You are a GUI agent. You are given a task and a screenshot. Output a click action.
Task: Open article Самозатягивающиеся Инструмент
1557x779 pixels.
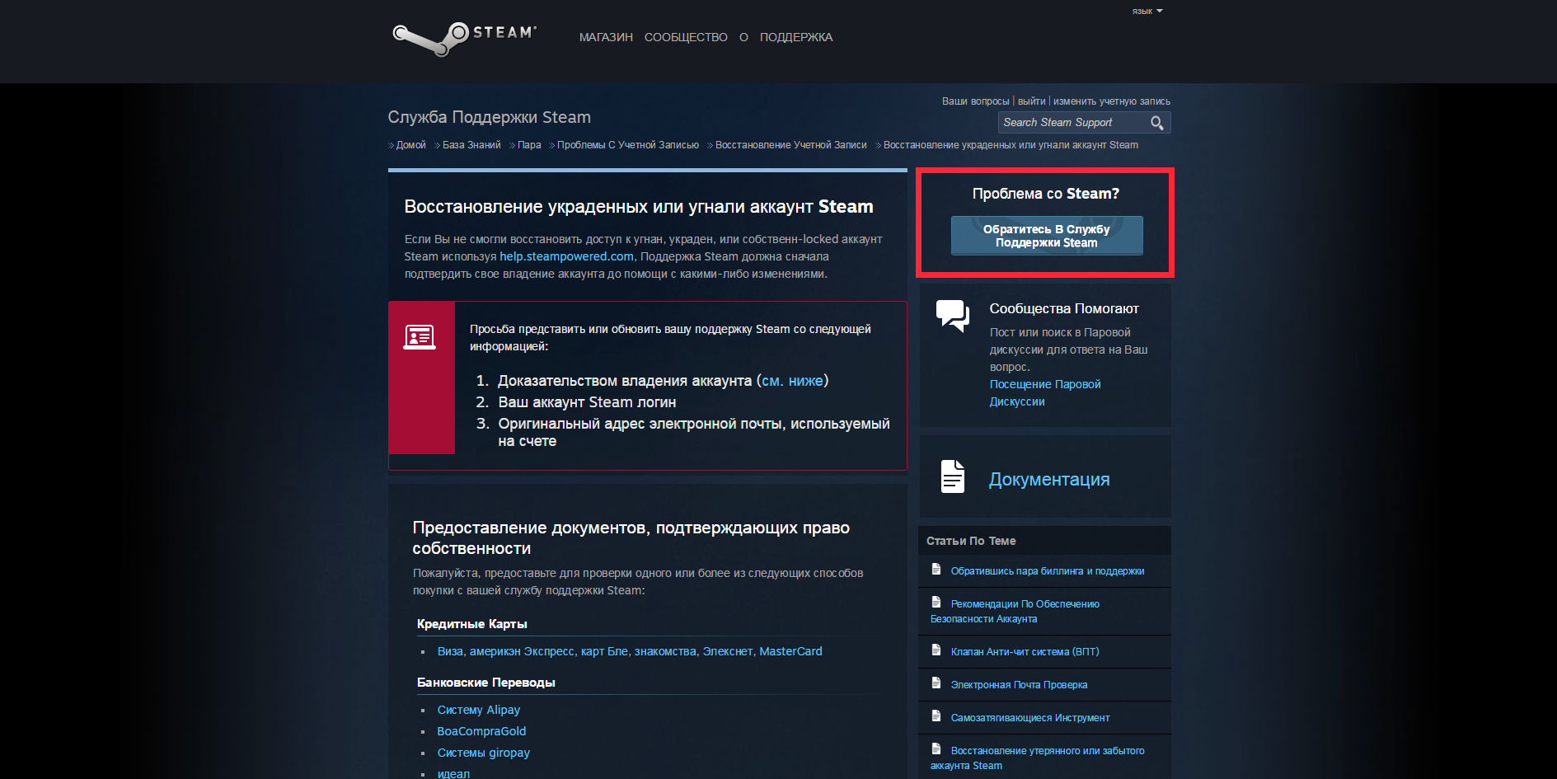tap(1030, 718)
